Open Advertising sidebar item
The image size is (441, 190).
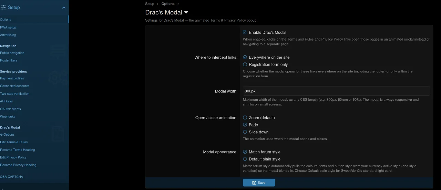8,35
